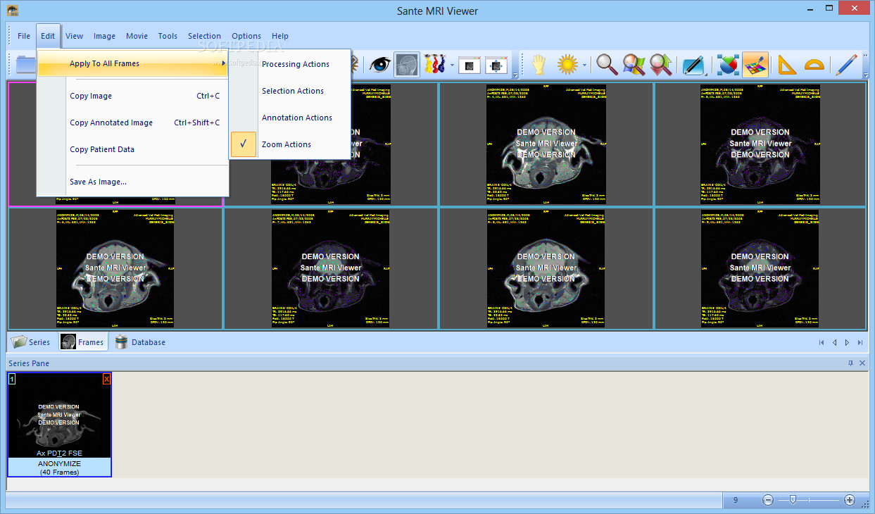Select the bottom-left MRI frame
Image resolution: width=875 pixels, height=514 pixels.
tap(115, 268)
